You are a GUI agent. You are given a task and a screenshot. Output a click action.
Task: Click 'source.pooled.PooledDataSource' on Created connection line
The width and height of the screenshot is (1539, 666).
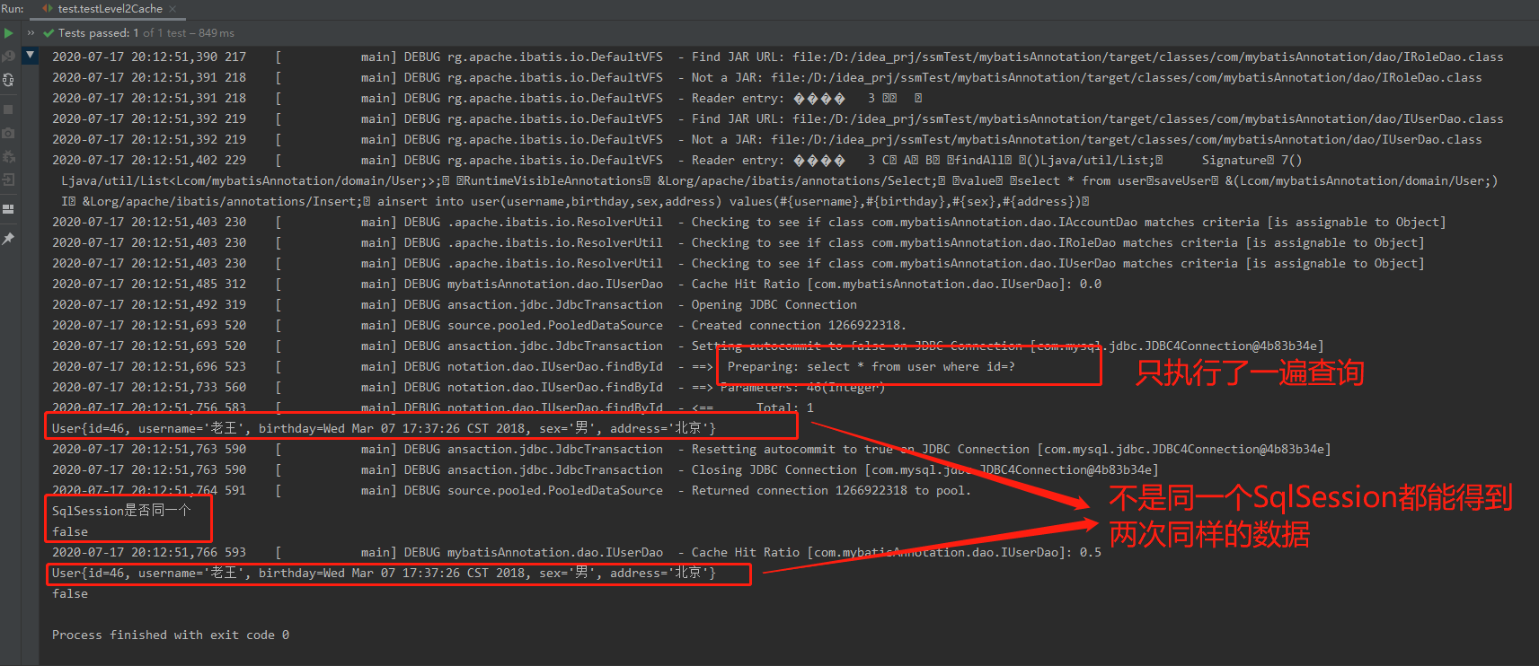(555, 325)
